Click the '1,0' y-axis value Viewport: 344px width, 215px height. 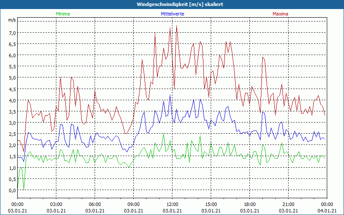point(12,168)
